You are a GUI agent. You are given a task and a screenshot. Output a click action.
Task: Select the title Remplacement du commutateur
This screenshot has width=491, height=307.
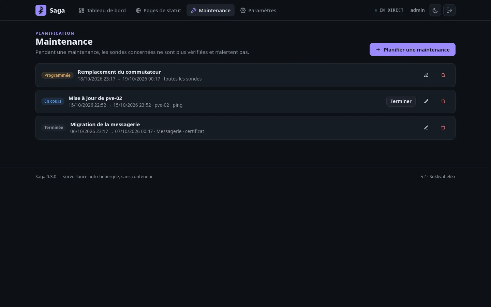click(119, 72)
